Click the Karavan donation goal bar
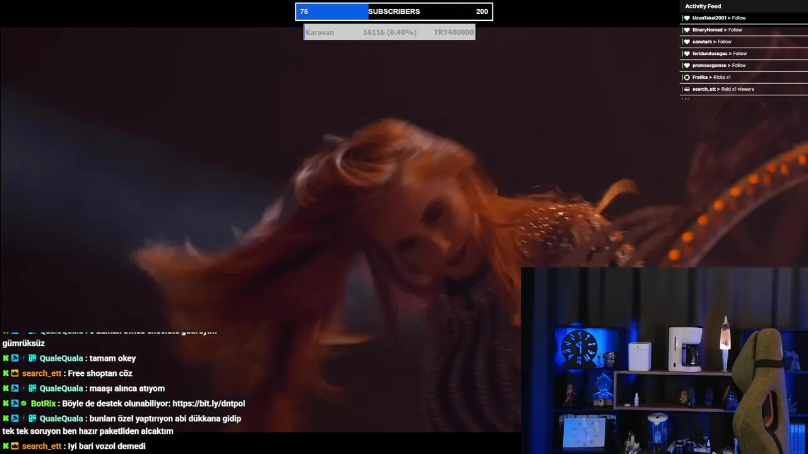808x454 pixels. tap(389, 32)
